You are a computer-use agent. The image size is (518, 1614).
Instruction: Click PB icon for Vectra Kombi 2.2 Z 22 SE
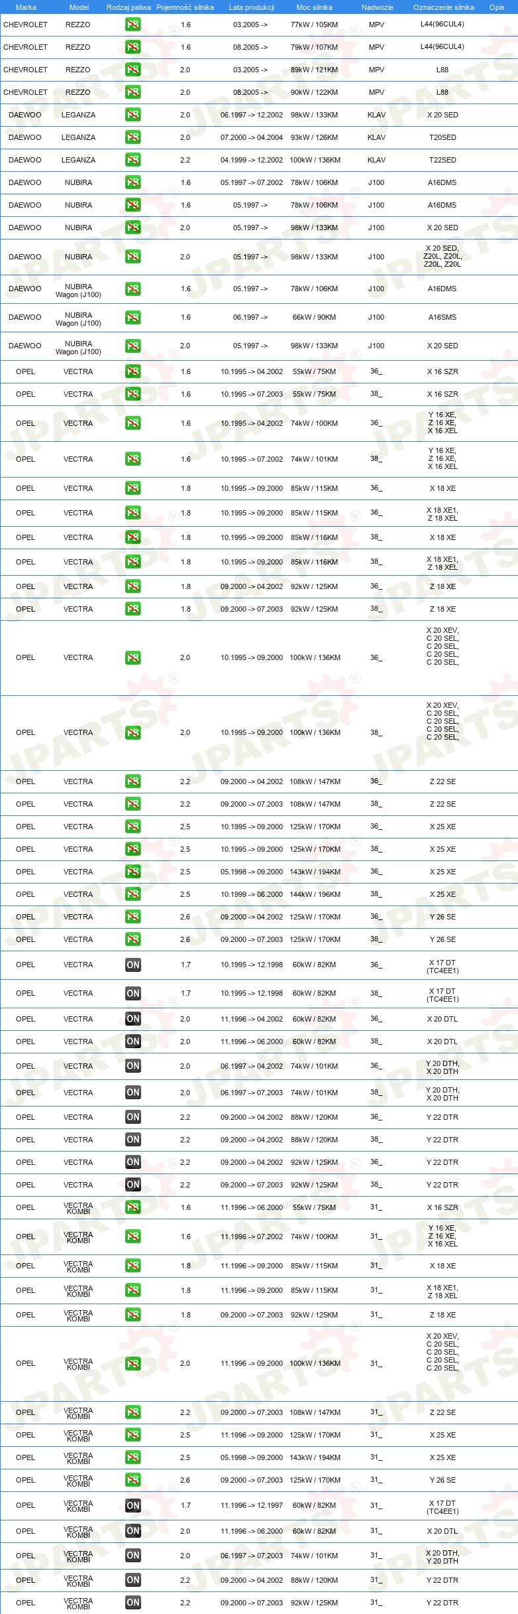coord(133,1412)
